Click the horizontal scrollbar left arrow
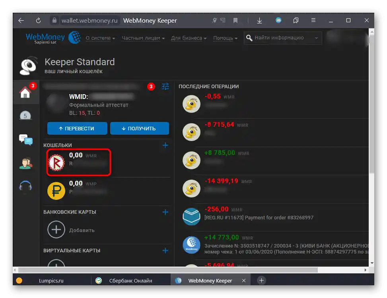The image size is (387, 298). (x=15, y=270)
